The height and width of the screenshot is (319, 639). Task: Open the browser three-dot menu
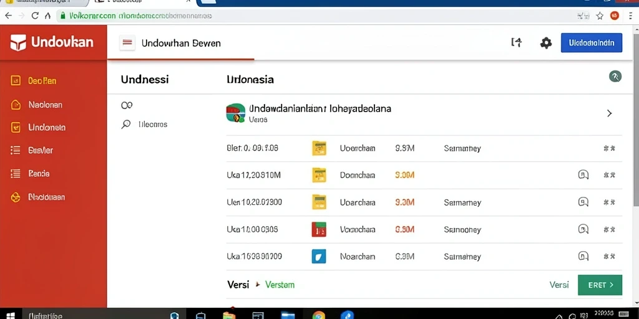pyautogui.click(x=631, y=16)
